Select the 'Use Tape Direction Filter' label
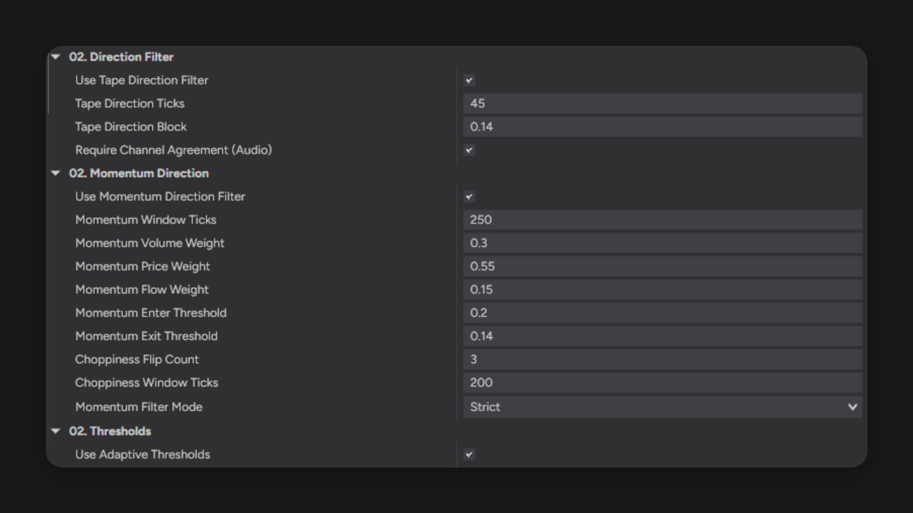 point(142,81)
